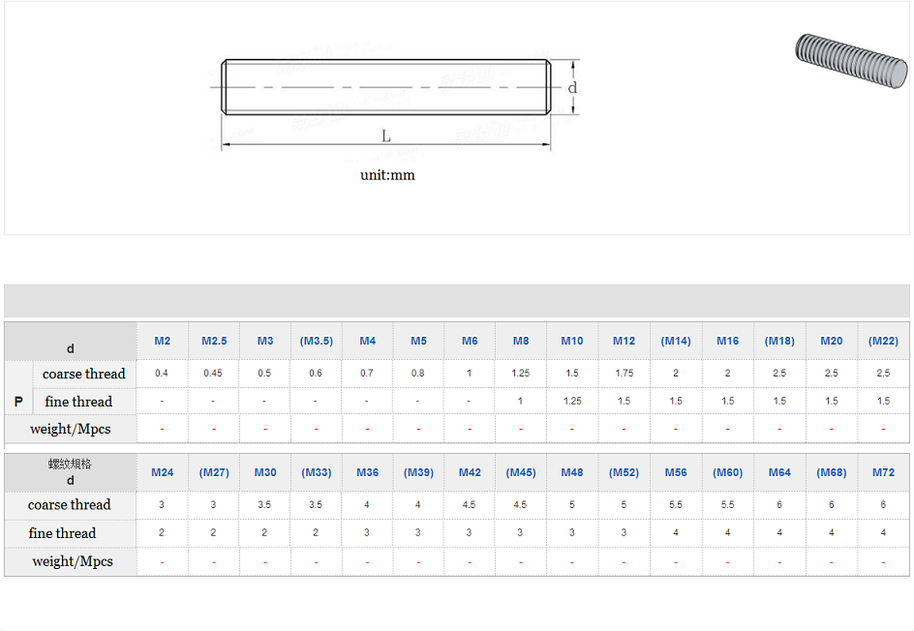Select the (M27) column header
The height and width of the screenshot is (631, 914).
[x=214, y=472]
